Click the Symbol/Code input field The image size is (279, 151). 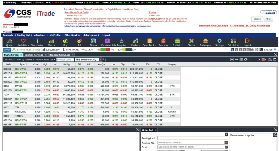[x=65, y=60]
